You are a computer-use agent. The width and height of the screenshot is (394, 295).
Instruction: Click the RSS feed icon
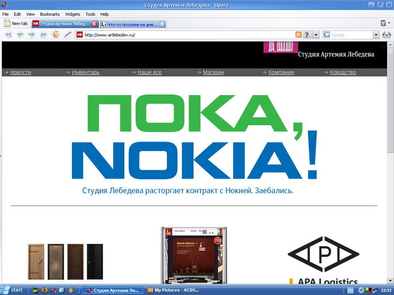298,35
